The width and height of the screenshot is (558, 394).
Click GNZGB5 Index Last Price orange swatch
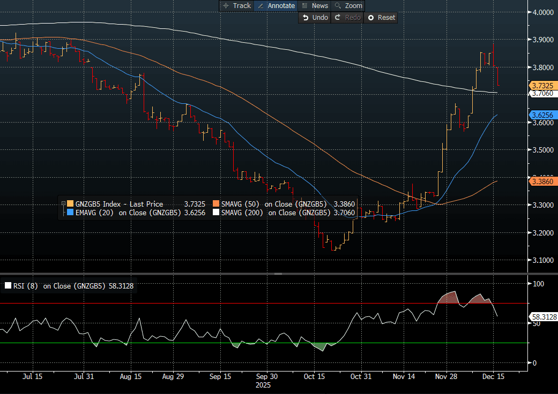click(x=70, y=204)
